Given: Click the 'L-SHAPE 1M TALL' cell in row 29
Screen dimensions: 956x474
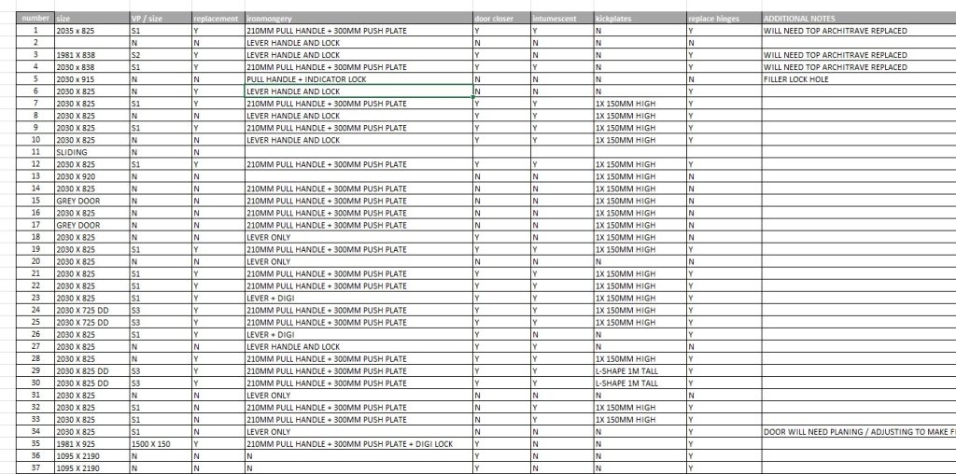Looking at the screenshot, I should 639,370.
